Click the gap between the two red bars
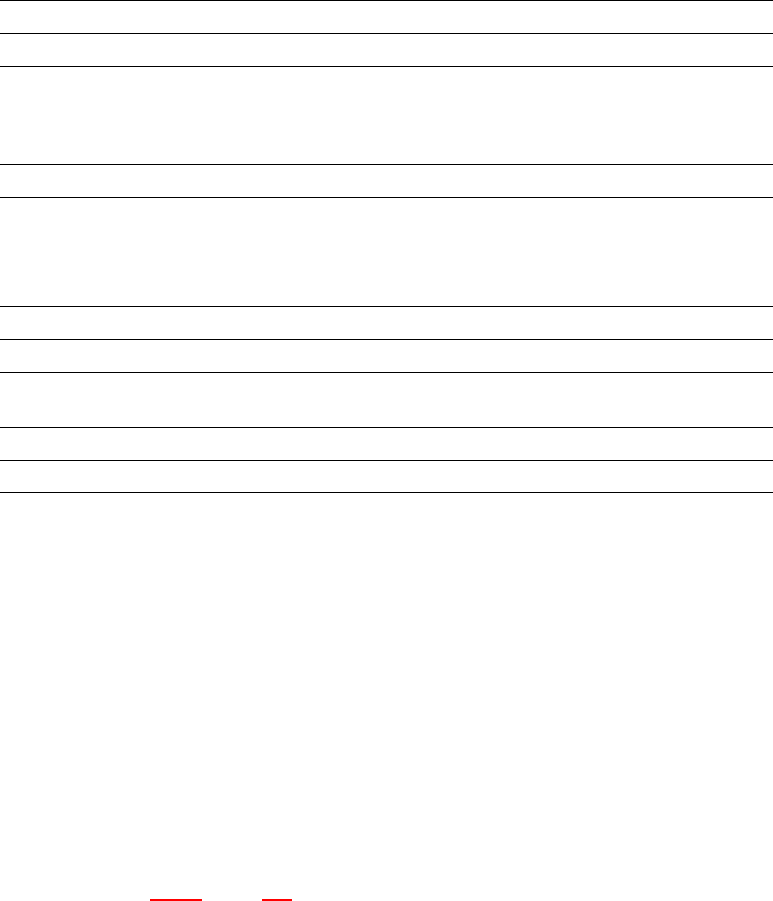Screen dimensions: 773x901 click(232, 899)
